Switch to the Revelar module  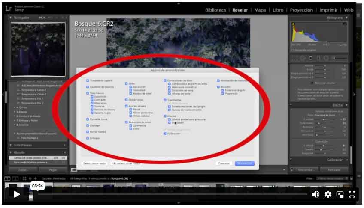pyautogui.click(x=240, y=10)
